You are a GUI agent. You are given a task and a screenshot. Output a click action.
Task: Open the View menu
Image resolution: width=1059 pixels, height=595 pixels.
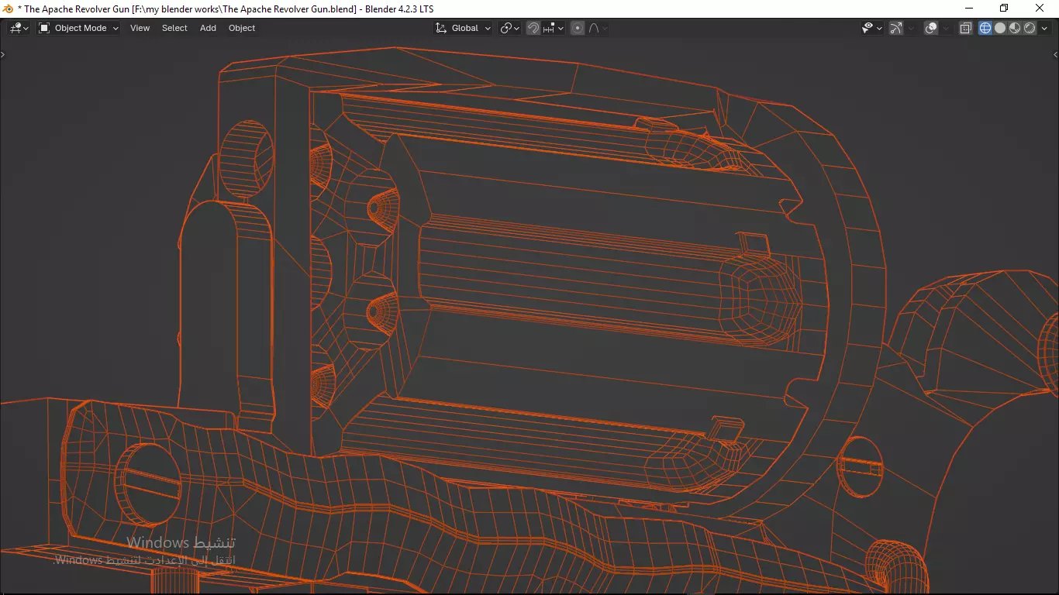click(140, 28)
